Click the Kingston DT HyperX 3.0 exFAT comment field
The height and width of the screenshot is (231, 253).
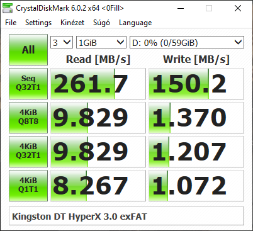[126, 216]
